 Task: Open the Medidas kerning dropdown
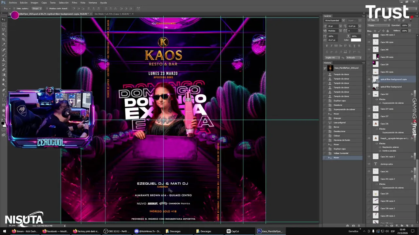(x=340, y=31)
